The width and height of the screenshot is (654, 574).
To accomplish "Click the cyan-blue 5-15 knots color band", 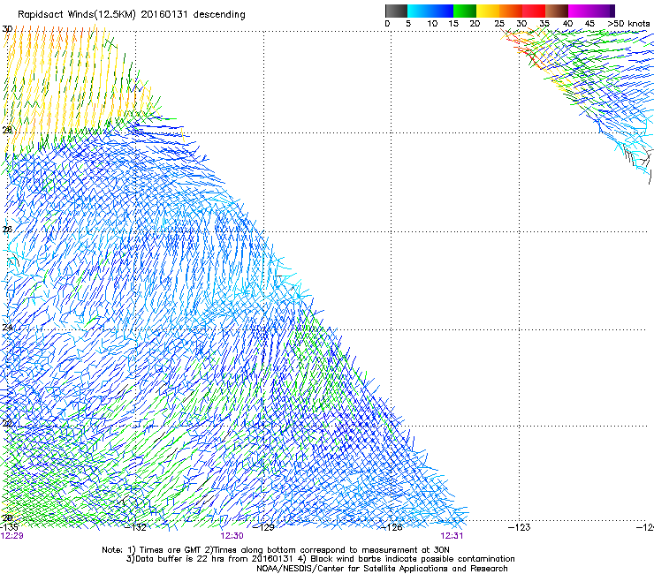I will pos(430,11).
